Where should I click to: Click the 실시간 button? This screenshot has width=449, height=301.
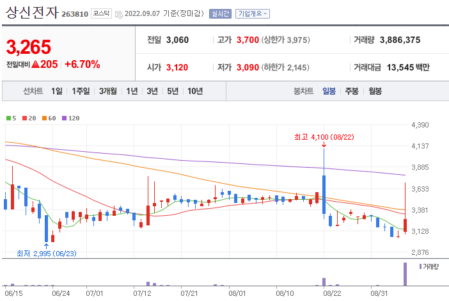point(220,13)
